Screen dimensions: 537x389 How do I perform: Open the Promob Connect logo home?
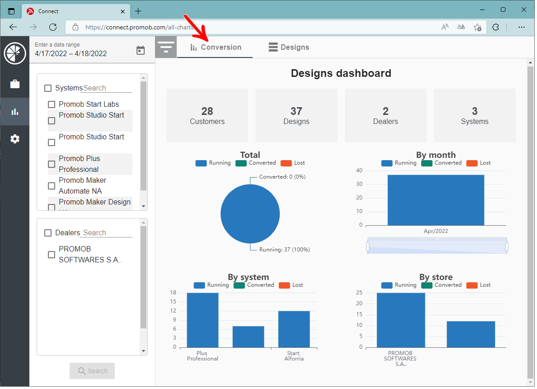[x=15, y=53]
